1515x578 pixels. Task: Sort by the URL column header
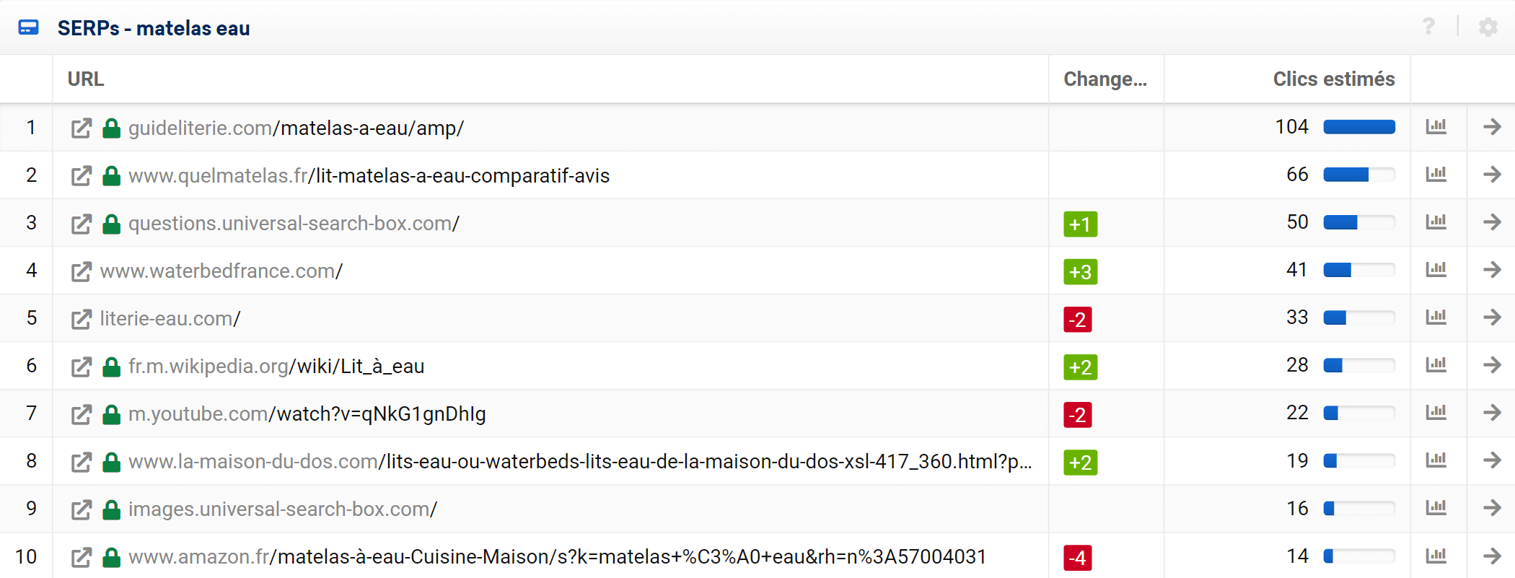(x=86, y=79)
